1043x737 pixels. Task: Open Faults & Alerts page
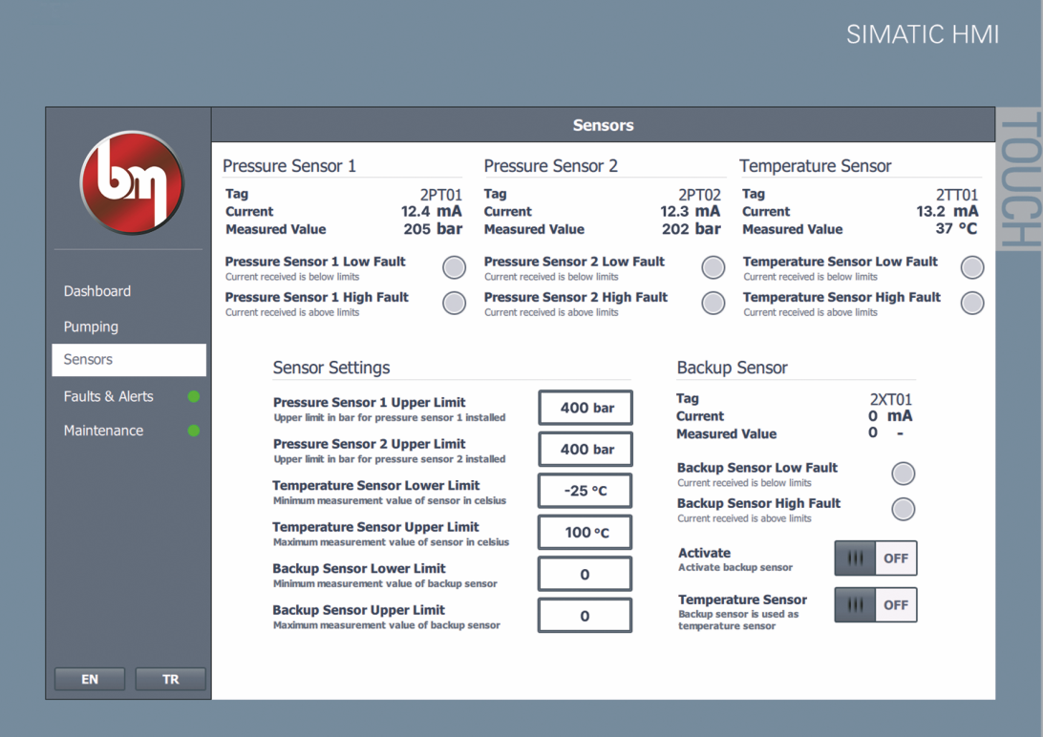click(109, 397)
